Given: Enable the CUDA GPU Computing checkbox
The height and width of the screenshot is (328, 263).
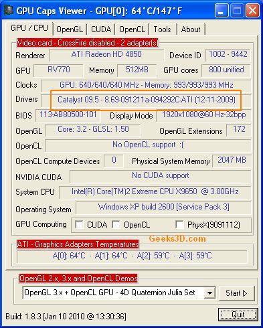Looking at the screenshot, I should pyautogui.click(x=79, y=225).
